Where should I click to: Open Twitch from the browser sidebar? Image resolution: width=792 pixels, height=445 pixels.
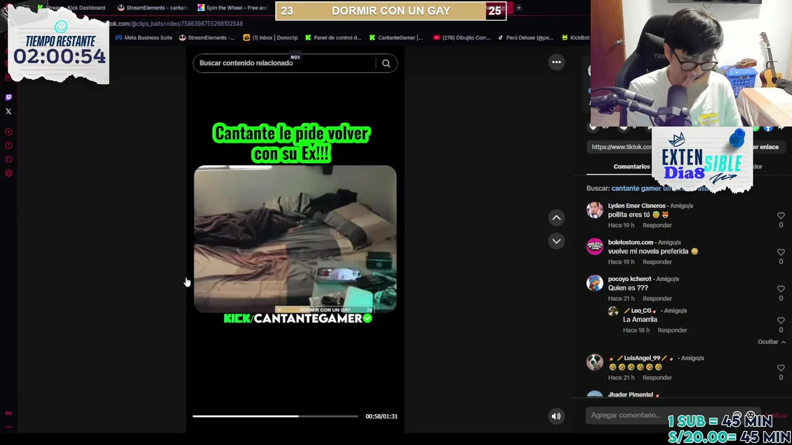9,97
